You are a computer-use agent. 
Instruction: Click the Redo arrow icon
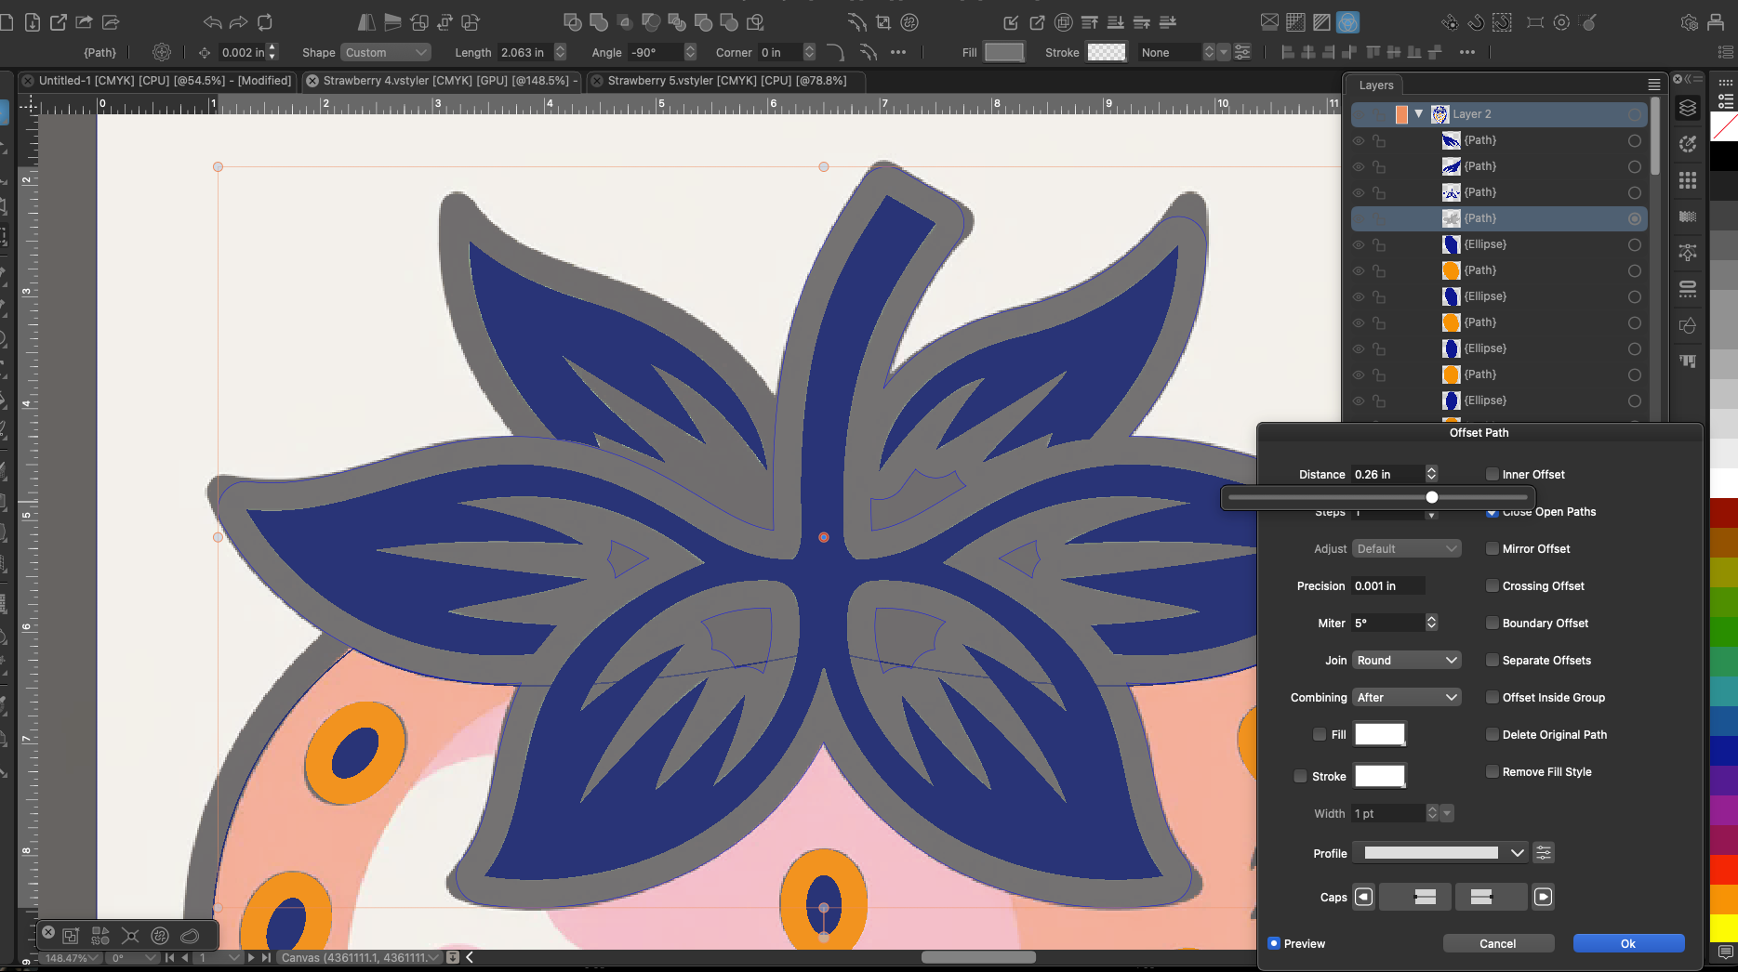pyautogui.click(x=238, y=22)
